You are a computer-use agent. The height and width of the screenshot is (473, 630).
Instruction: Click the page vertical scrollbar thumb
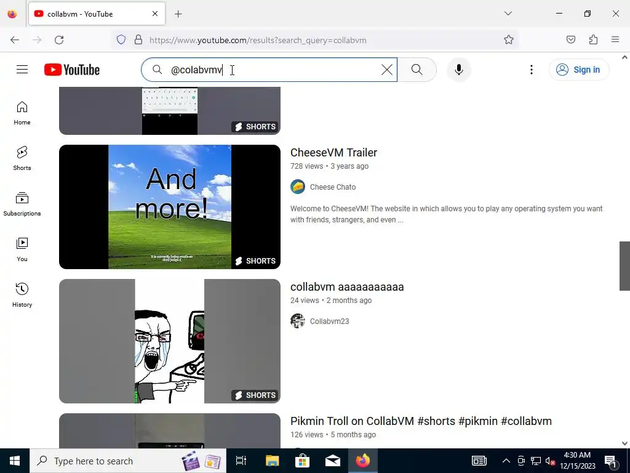pos(624,266)
